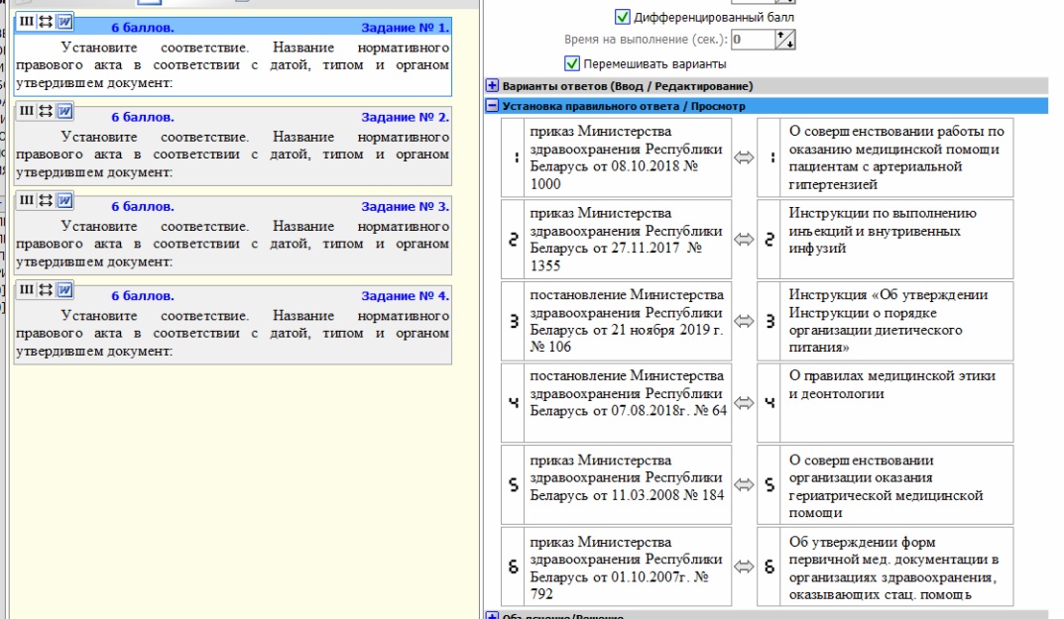Click the III type icon on Задание № 1
The width and height of the screenshot is (1064, 619).
point(26,22)
